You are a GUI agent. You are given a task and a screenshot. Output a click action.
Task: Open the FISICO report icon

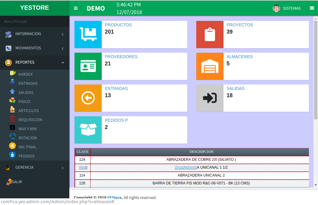coord(12,100)
